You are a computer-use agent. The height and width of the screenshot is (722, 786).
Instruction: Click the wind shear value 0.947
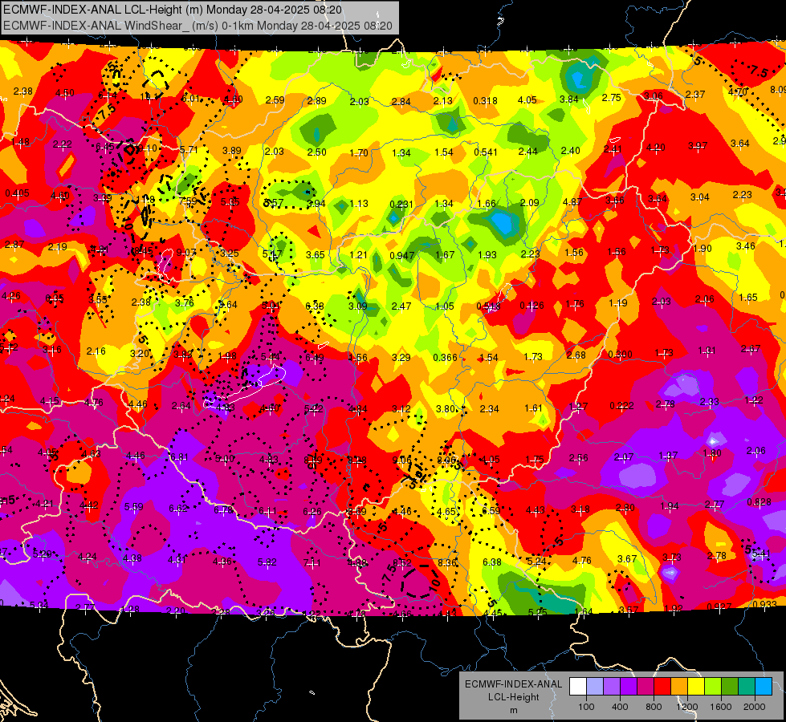(x=402, y=256)
